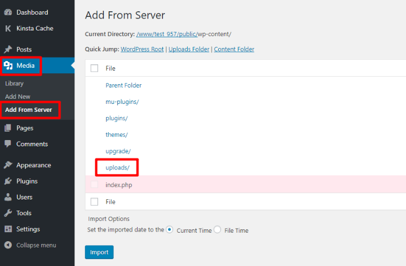
Task: Go to Comments menu label
Action: tap(32, 144)
